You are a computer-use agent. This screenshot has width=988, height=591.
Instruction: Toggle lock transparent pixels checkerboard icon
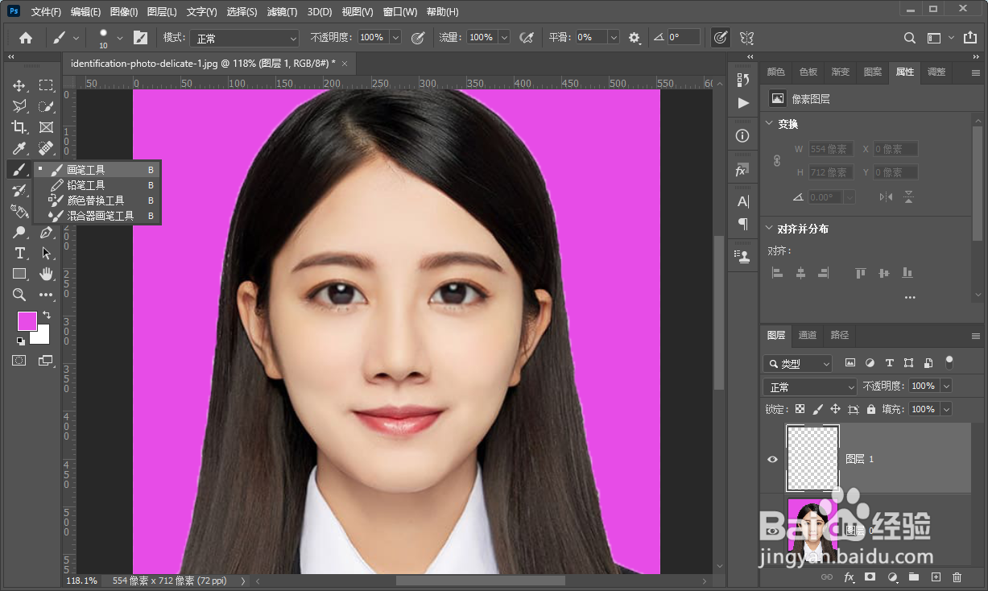[800, 409]
